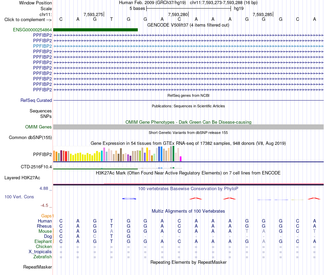Click the 7,593,280 ruler position marker
The width and height of the screenshot is (324, 275).
(178, 14)
